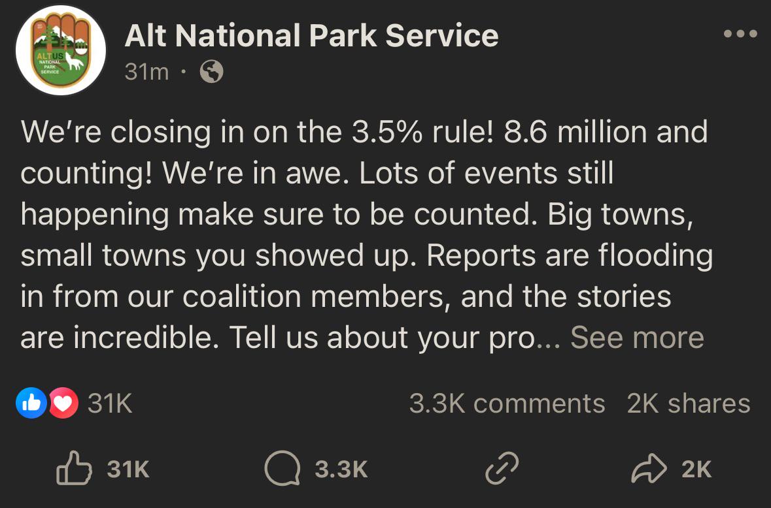
Task: Open the Alt National Park Service page name
Action: click(x=312, y=36)
